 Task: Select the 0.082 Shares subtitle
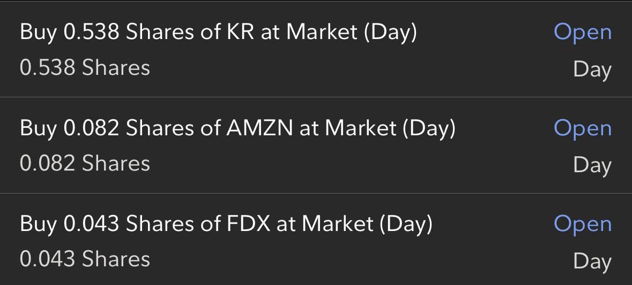pyautogui.click(x=85, y=163)
